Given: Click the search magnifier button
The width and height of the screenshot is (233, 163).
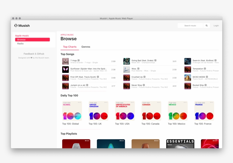Looking at the screenshot, I should (x=207, y=26).
